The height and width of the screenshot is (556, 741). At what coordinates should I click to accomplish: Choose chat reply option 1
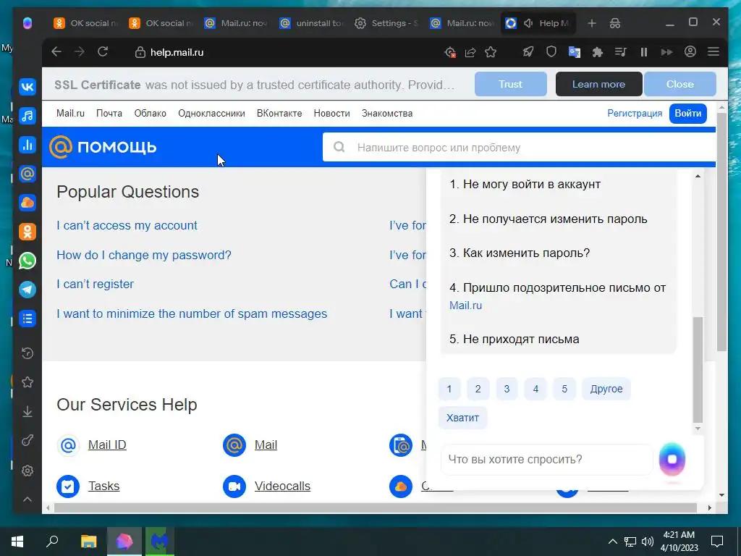click(449, 389)
